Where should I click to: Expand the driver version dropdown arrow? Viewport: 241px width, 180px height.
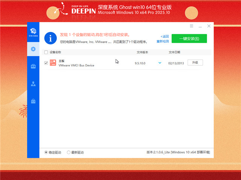tap(160, 63)
